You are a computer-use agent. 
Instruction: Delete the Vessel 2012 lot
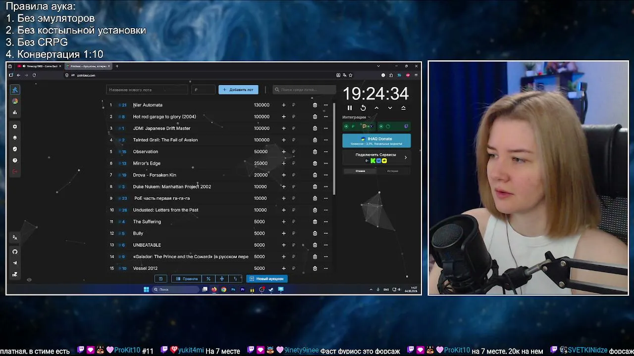(315, 268)
